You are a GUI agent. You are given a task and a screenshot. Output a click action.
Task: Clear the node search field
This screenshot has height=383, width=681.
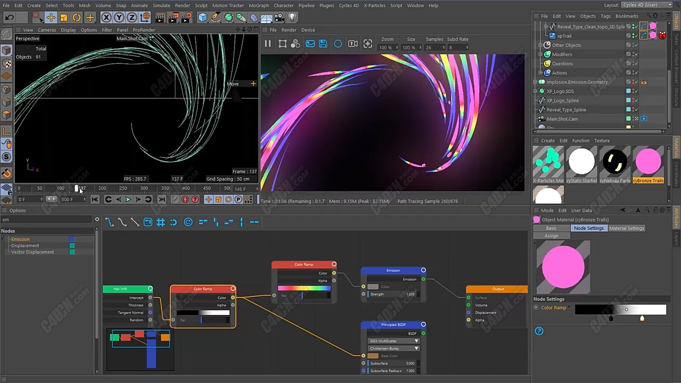point(97,219)
